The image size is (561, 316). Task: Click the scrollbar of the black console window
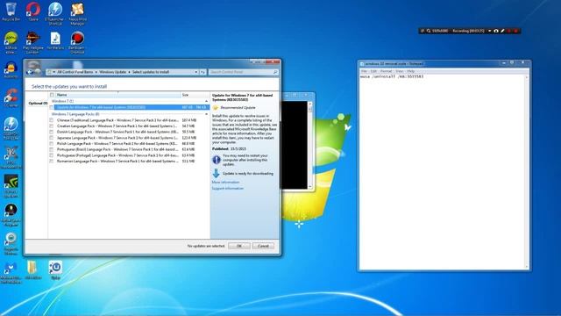pos(309,145)
